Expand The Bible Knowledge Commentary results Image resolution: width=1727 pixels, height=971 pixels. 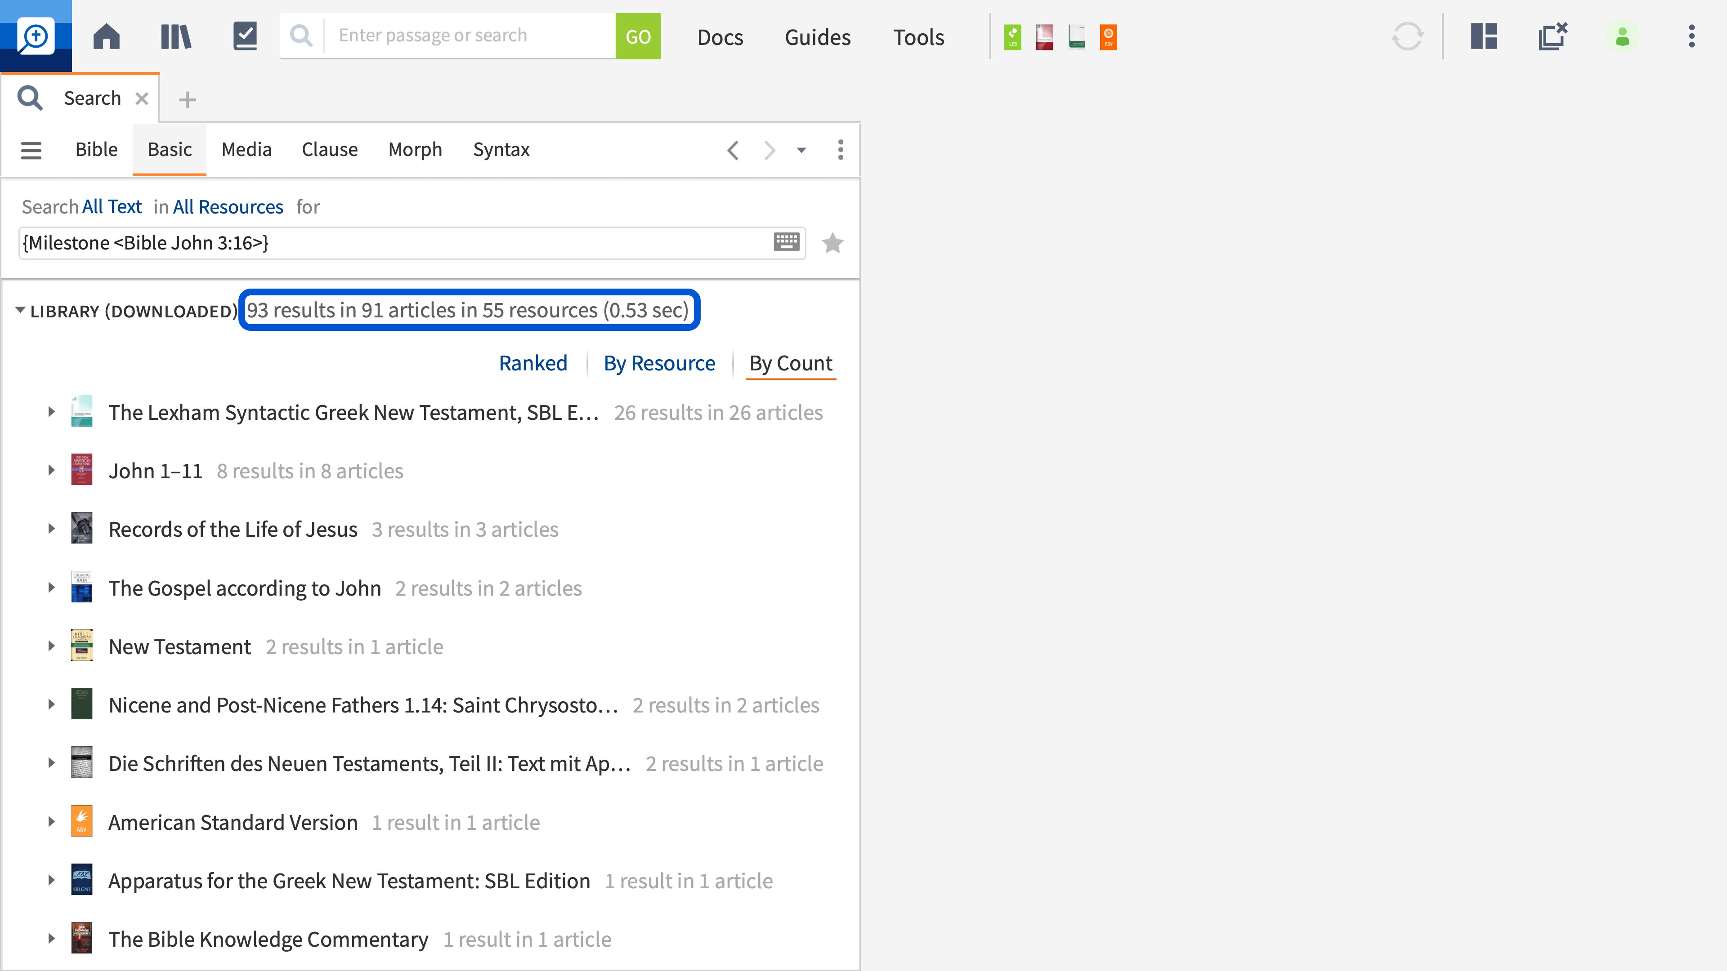click(x=51, y=938)
